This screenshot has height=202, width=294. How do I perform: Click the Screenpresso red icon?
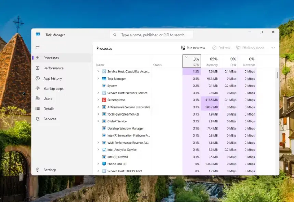[104, 100]
